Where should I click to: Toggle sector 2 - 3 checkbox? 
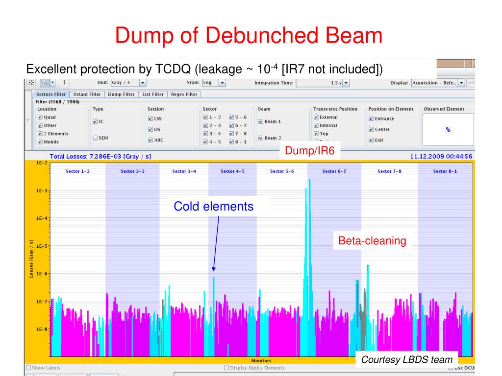click(x=205, y=125)
